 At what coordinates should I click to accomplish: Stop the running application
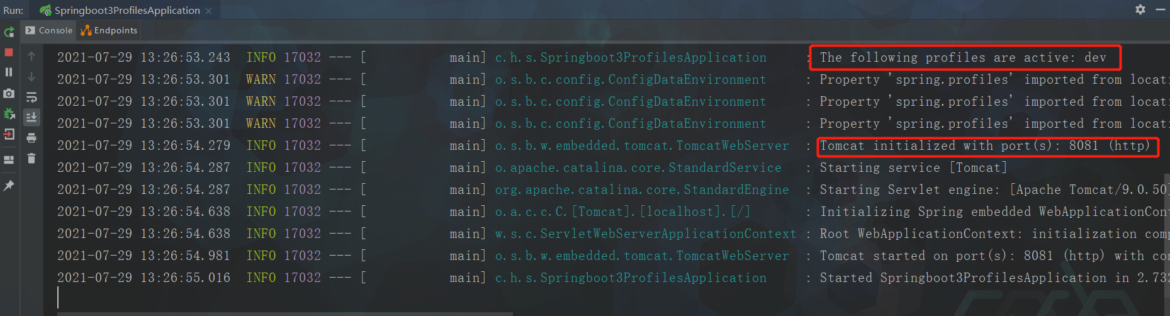pos(9,52)
